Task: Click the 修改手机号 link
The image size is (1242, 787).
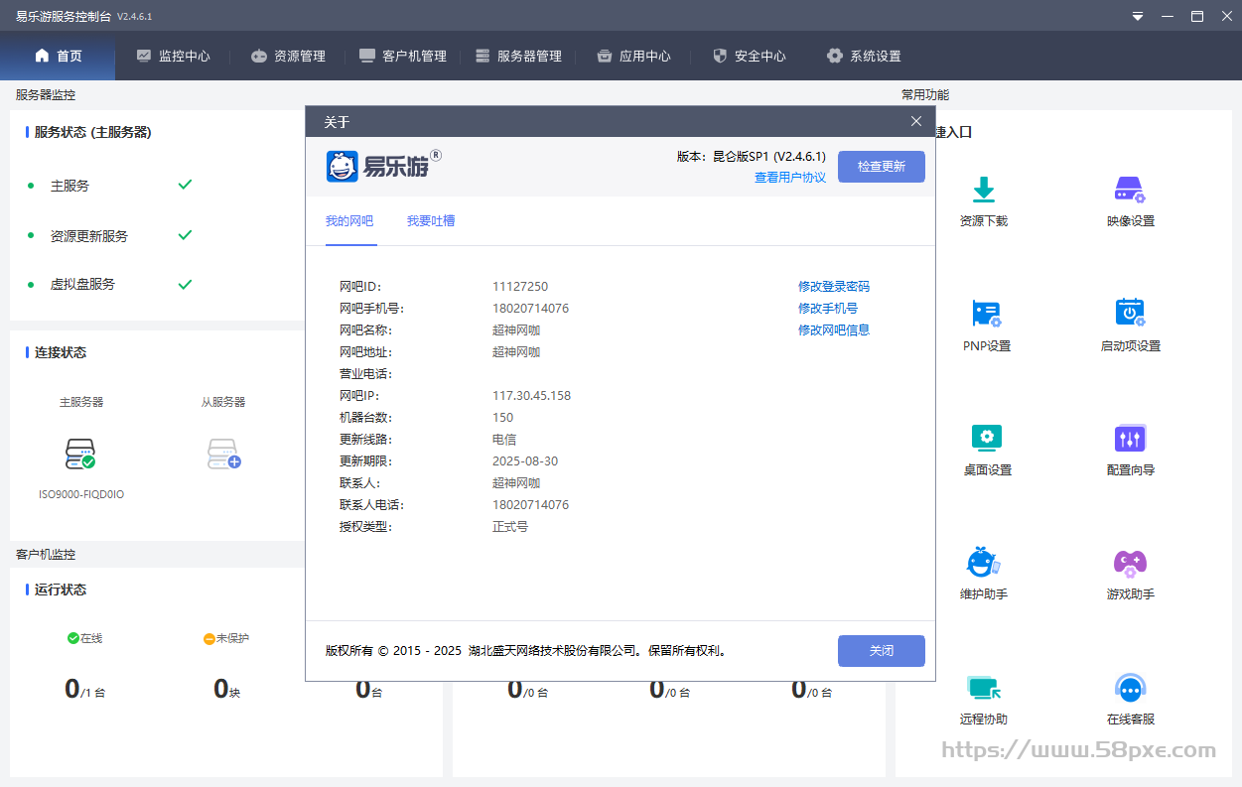Action: [828, 308]
